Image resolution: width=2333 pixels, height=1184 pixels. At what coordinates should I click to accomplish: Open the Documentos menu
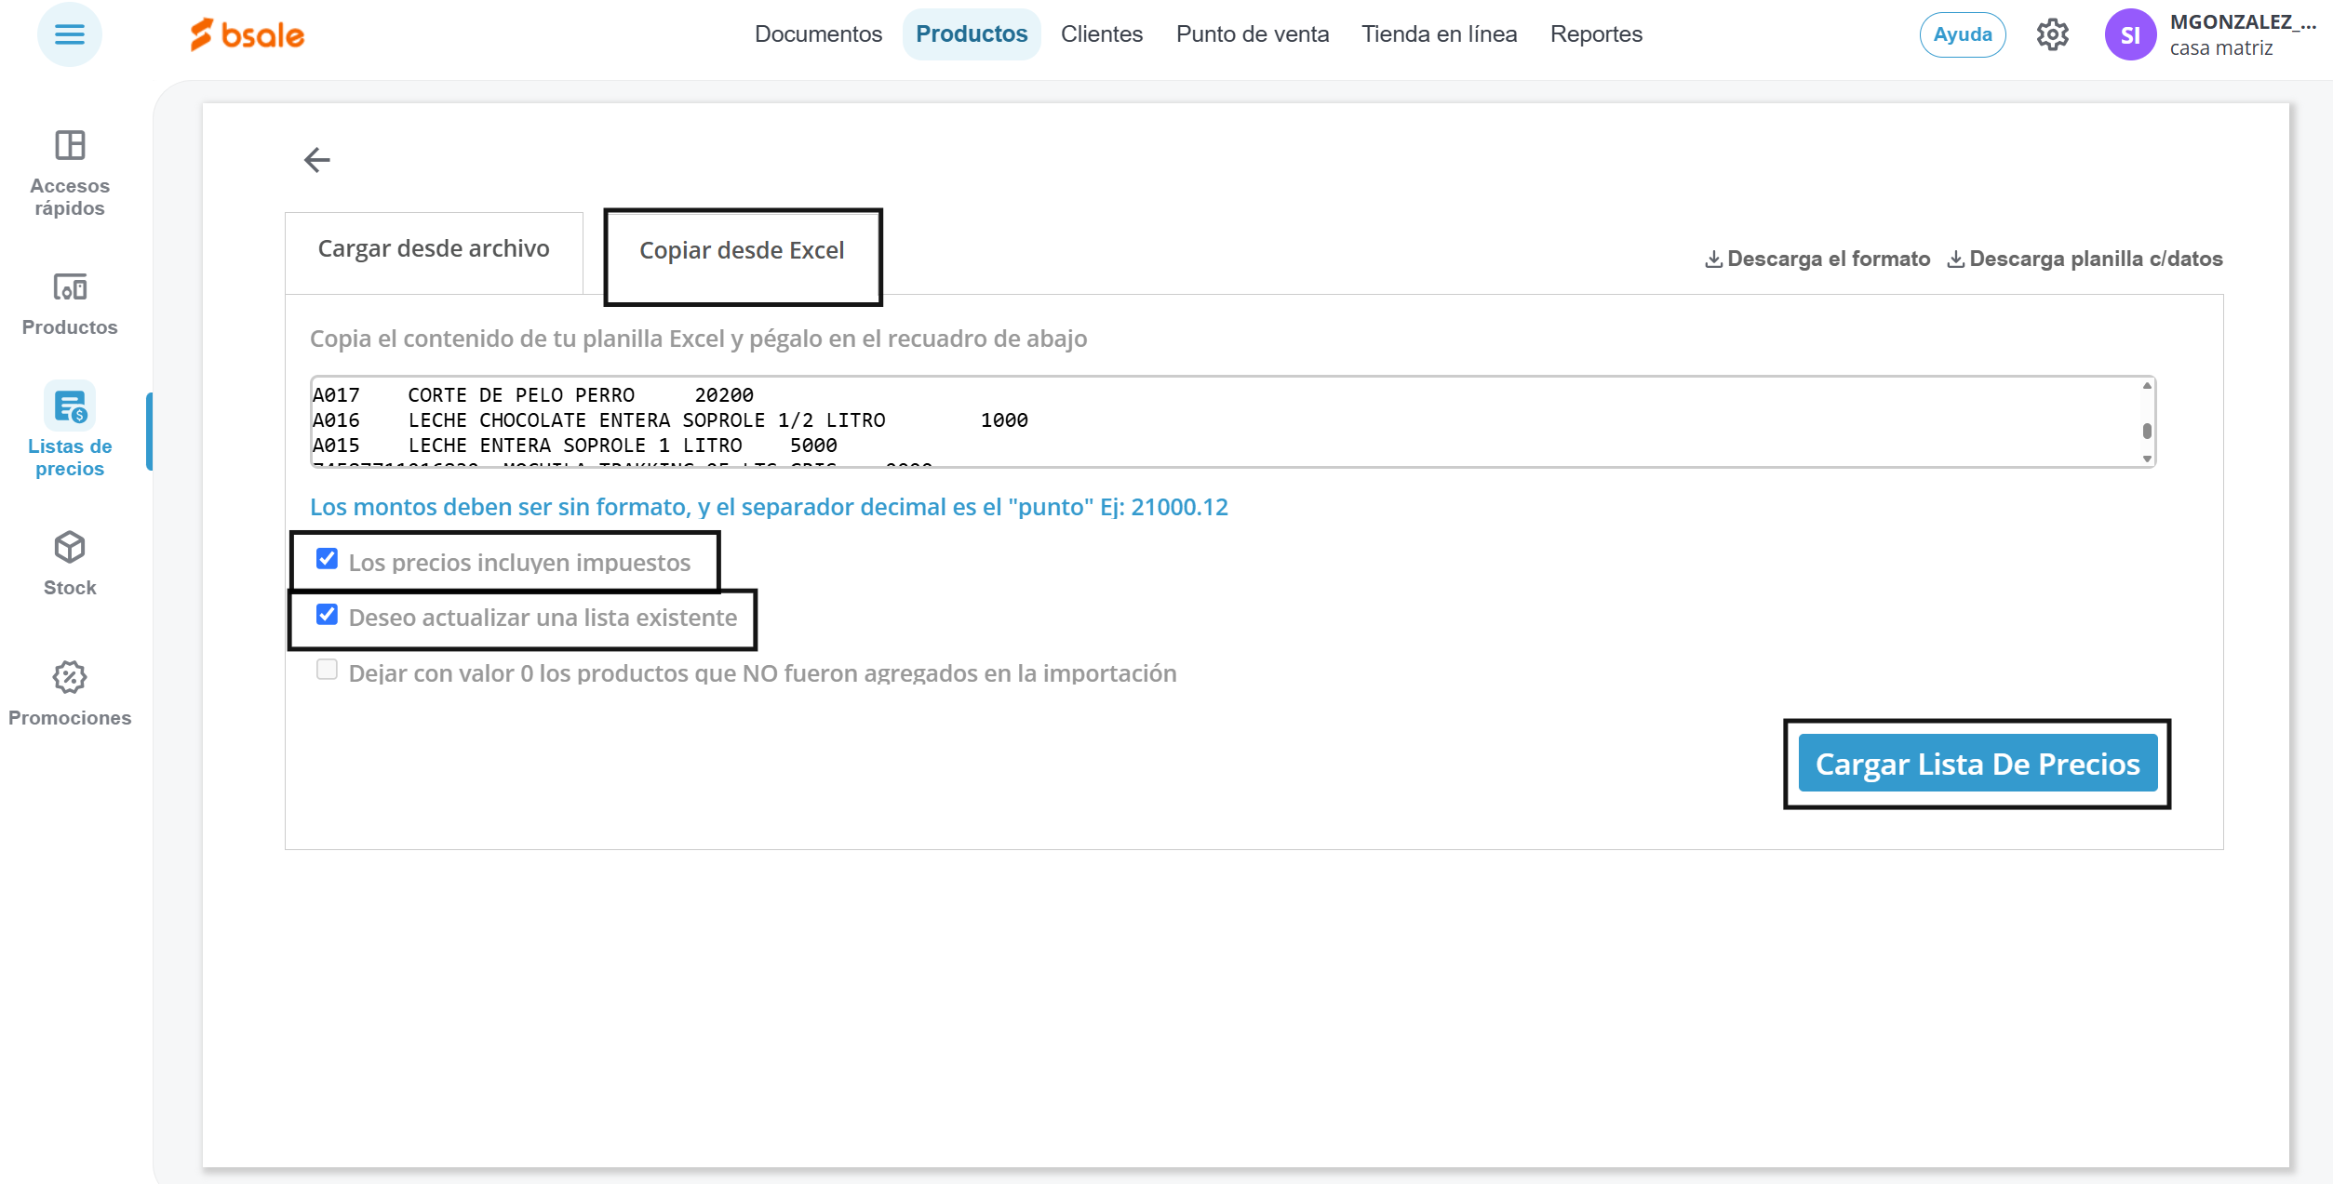(817, 34)
